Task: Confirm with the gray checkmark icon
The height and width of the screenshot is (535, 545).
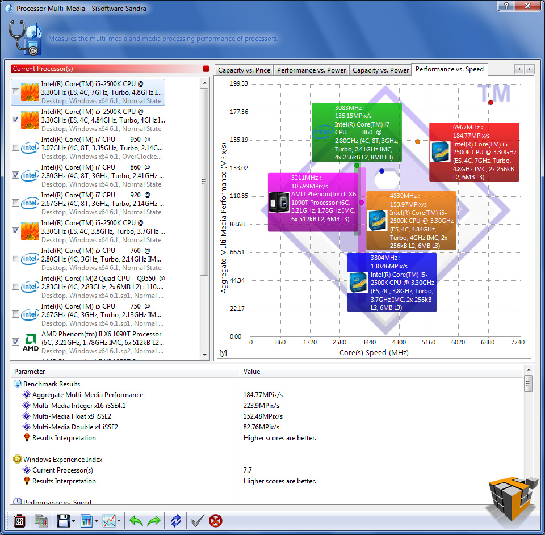Action: tap(198, 521)
